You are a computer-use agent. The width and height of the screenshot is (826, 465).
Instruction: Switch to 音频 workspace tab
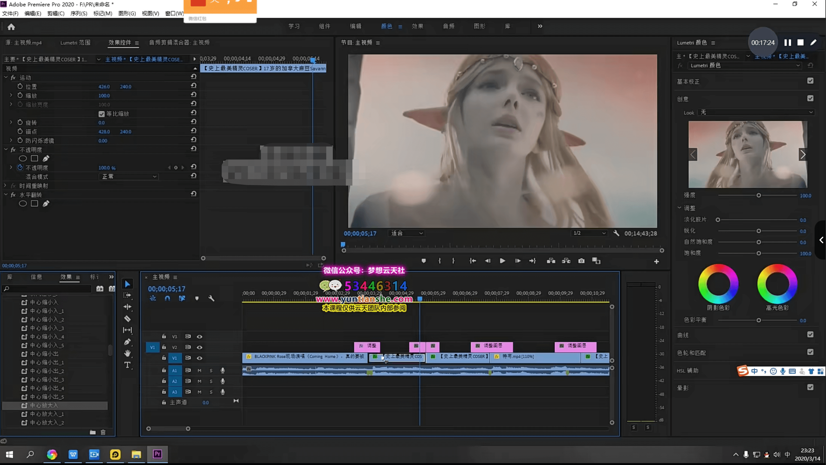pyautogui.click(x=448, y=26)
